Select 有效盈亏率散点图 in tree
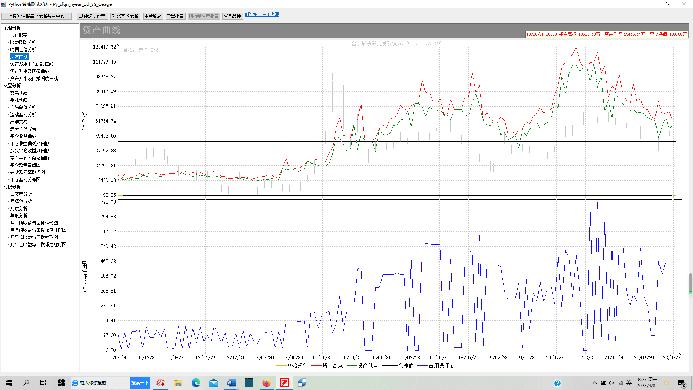693x390 pixels. 27,172
